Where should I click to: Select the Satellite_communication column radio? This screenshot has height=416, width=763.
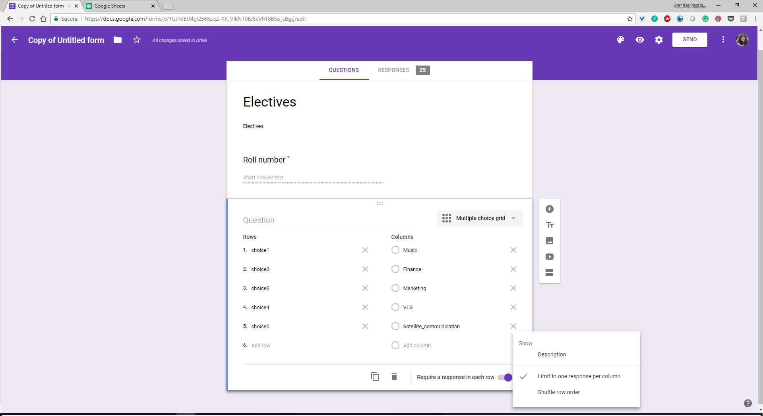pos(395,326)
